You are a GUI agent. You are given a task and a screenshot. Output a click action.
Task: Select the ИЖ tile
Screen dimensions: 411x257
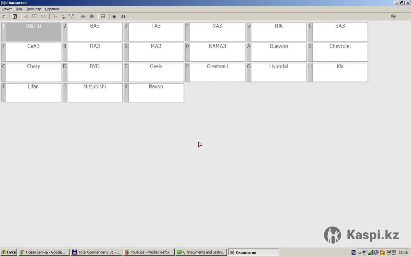coord(276,32)
